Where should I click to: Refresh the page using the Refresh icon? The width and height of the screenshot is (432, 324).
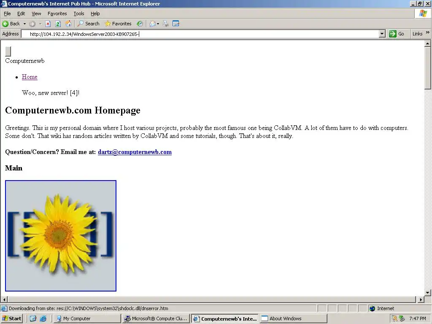click(x=58, y=24)
